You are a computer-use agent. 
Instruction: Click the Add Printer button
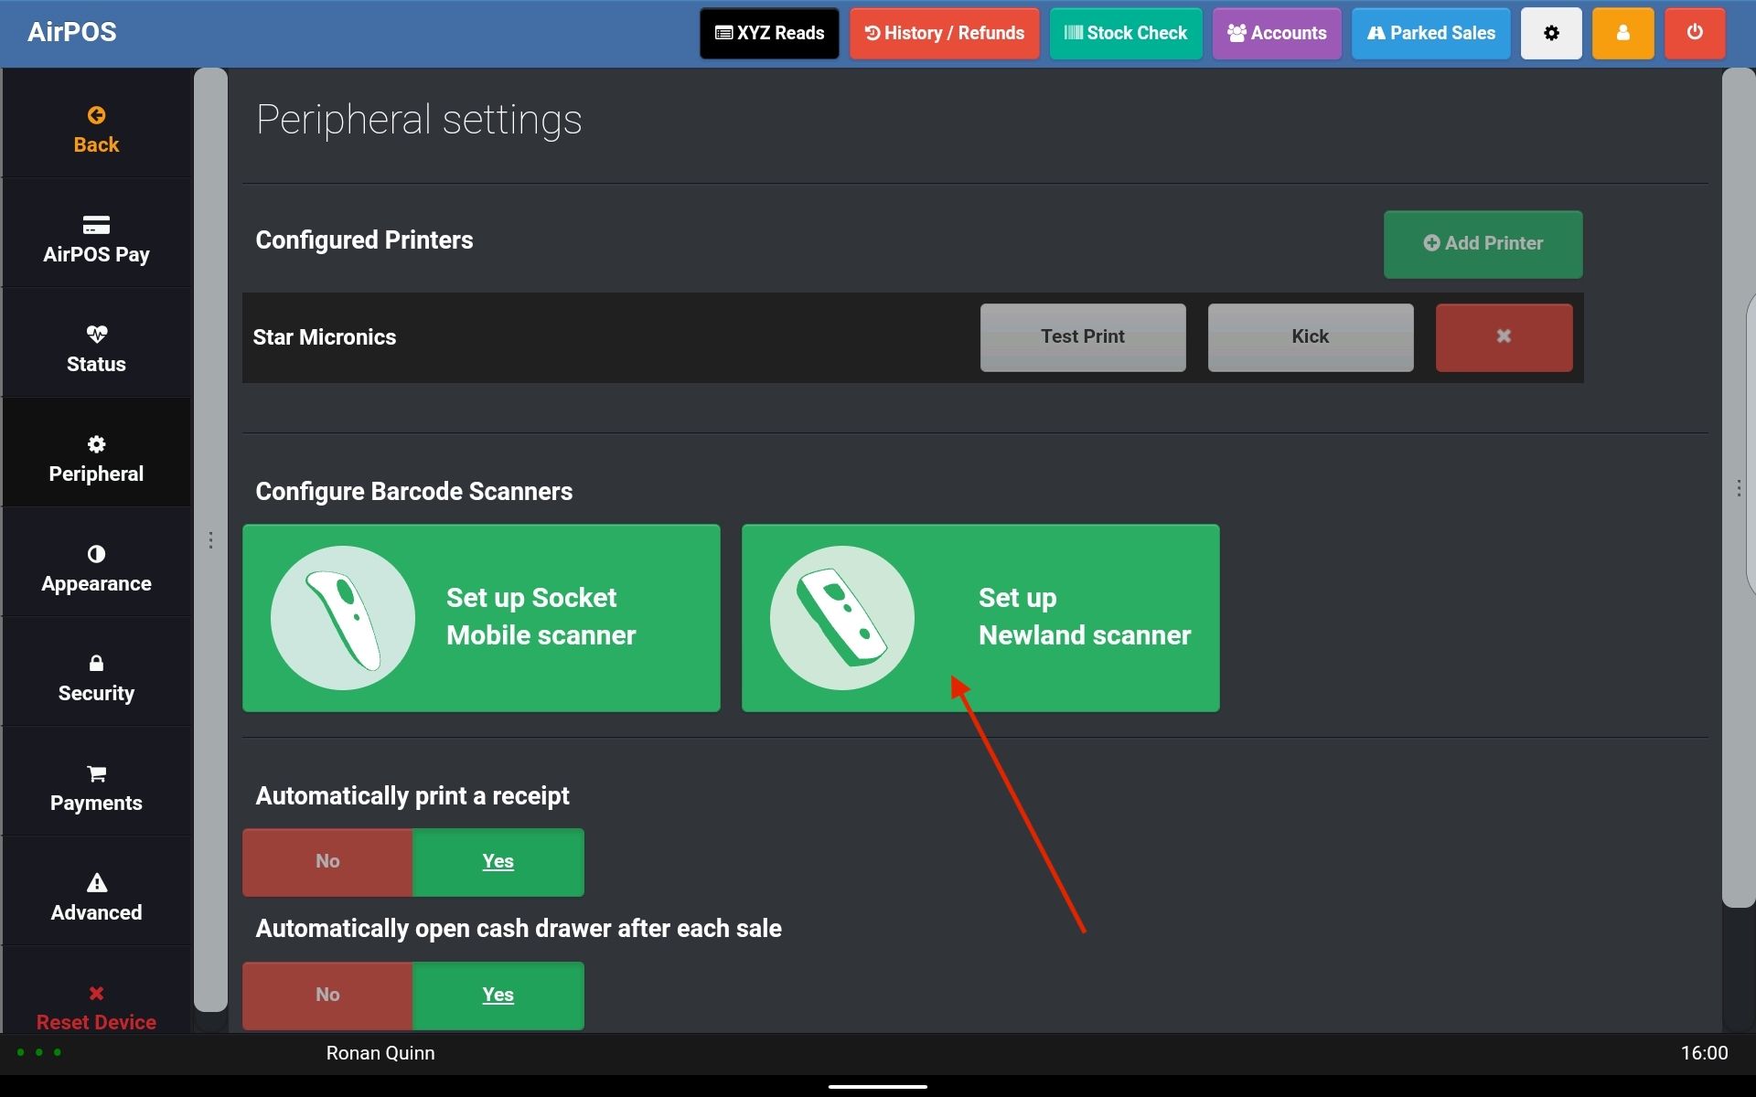[x=1483, y=244]
